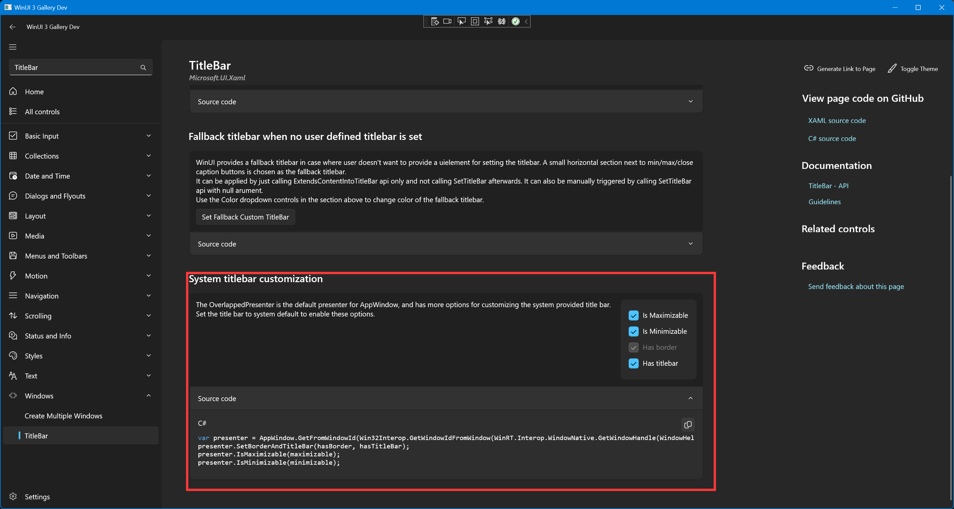Image resolution: width=954 pixels, height=509 pixels.
Task: Select the TitleBar navigation item
Action: pos(81,436)
